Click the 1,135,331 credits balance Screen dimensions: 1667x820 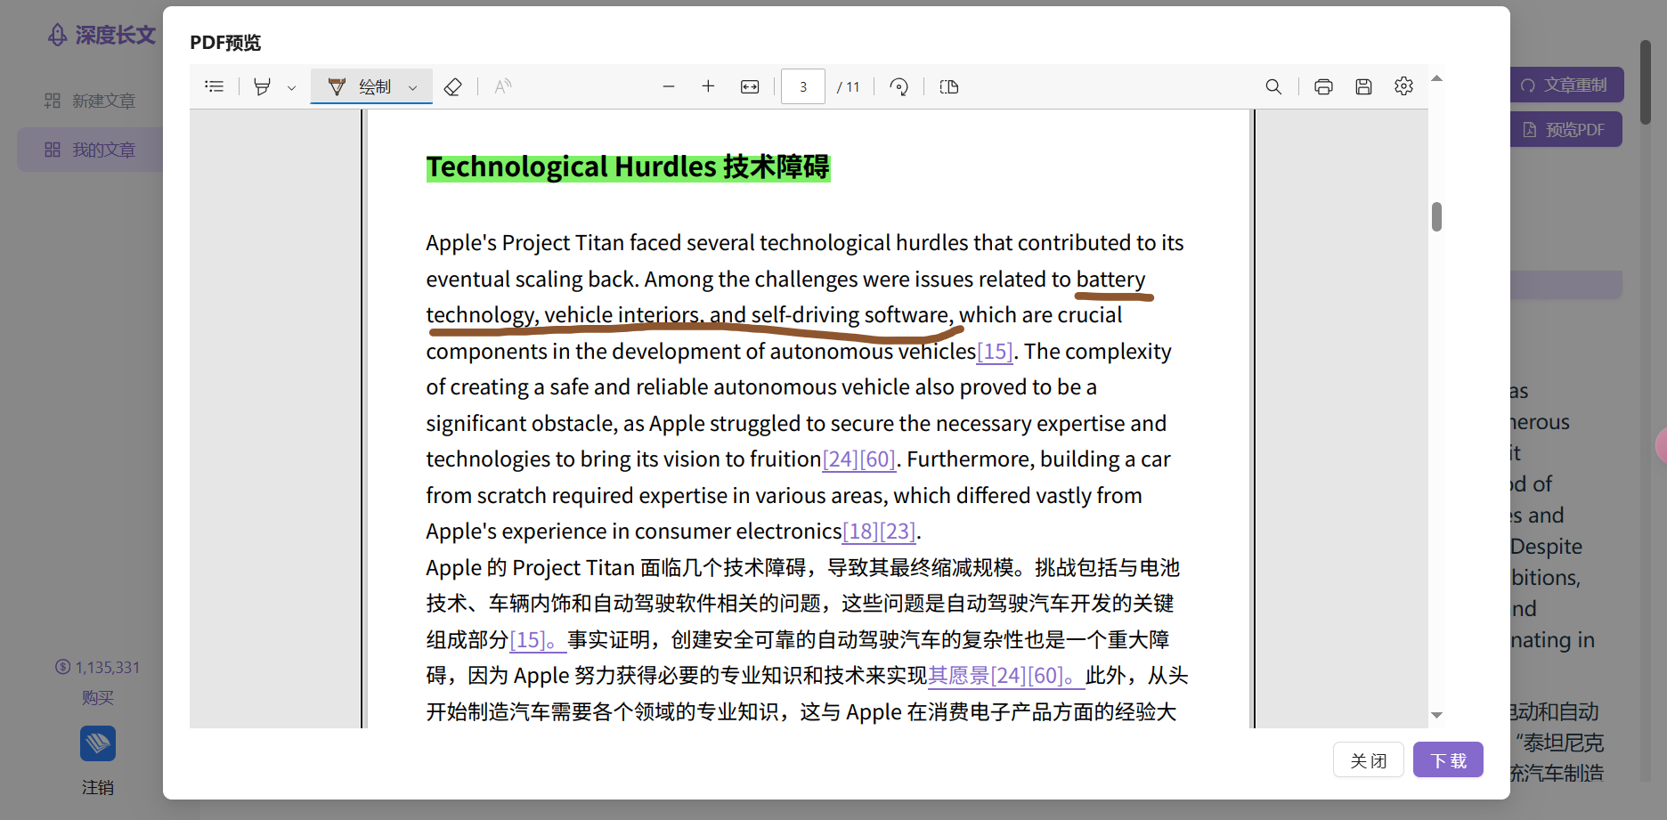(x=98, y=667)
